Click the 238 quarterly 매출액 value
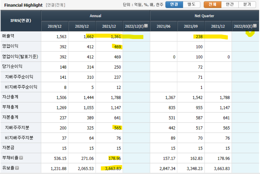The width and height of the screenshot is (260, 174). [x=199, y=37]
